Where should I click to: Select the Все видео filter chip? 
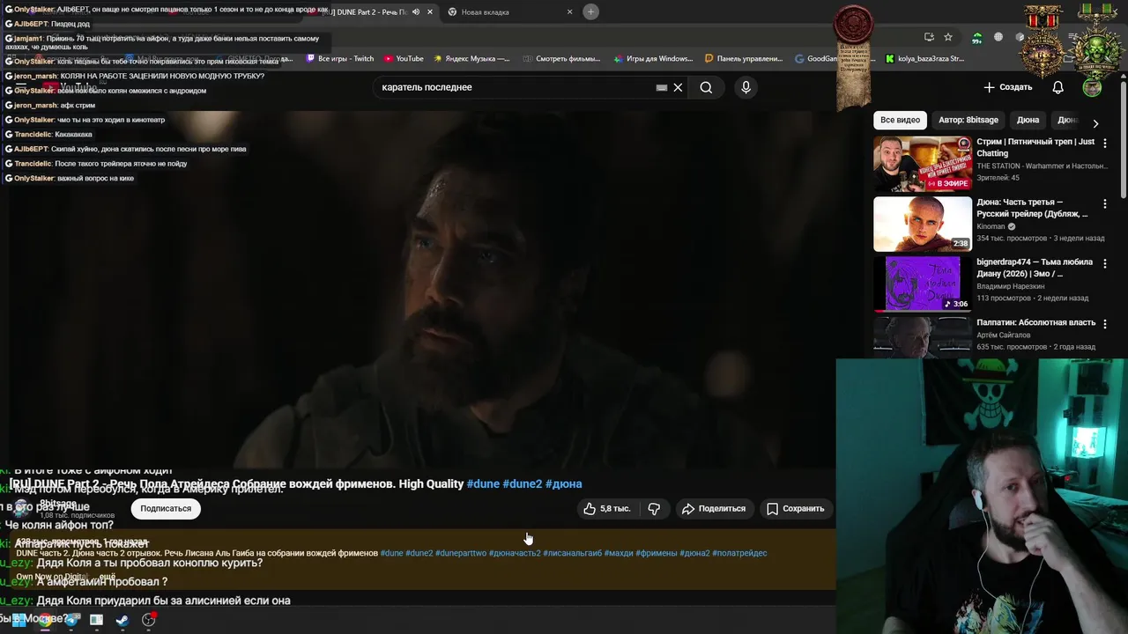point(900,120)
